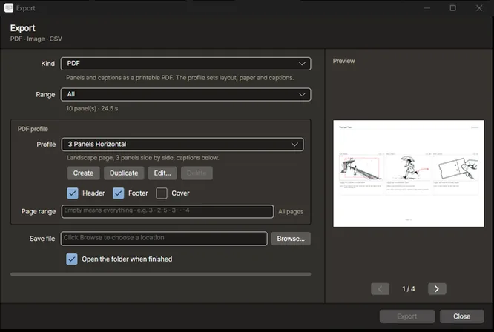Click the 'Panels and captions as a printable PDF' description
The image size is (494, 332).
pyautogui.click(x=180, y=78)
